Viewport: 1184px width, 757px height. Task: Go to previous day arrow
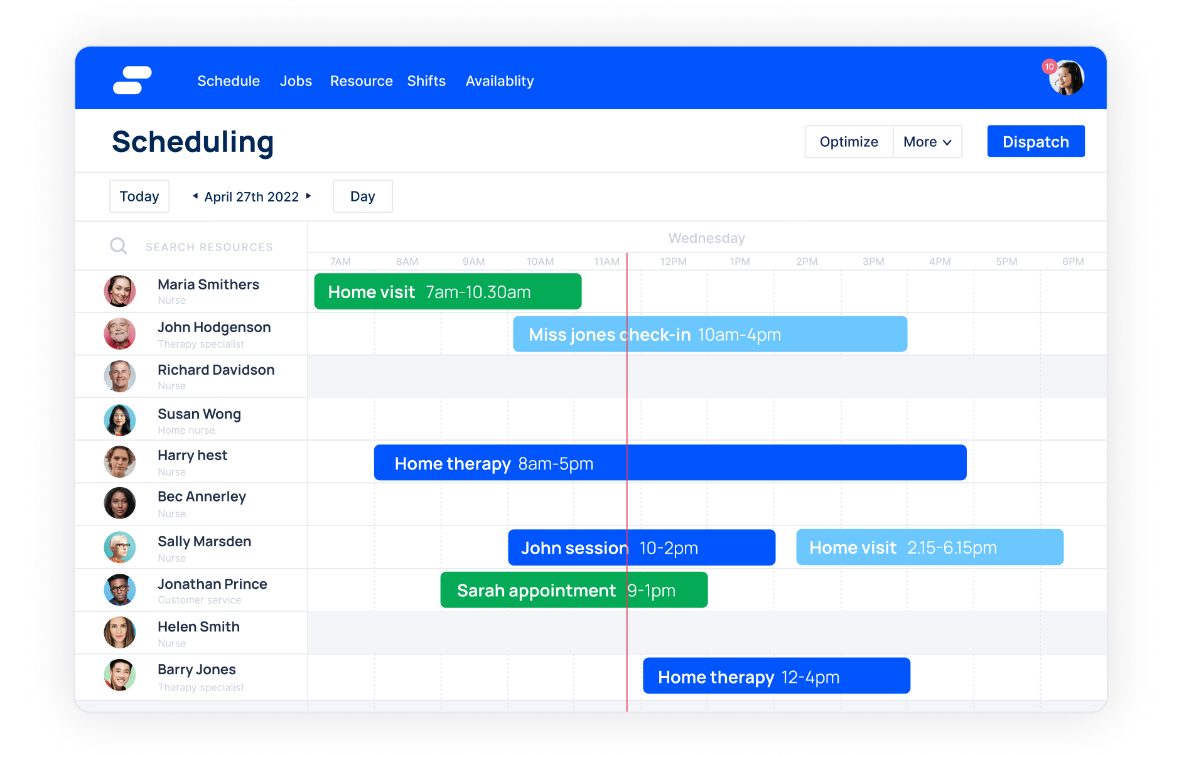(x=195, y=196)
